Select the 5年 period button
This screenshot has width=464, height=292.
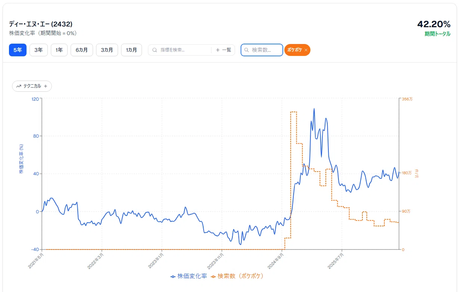pos(18,50)
